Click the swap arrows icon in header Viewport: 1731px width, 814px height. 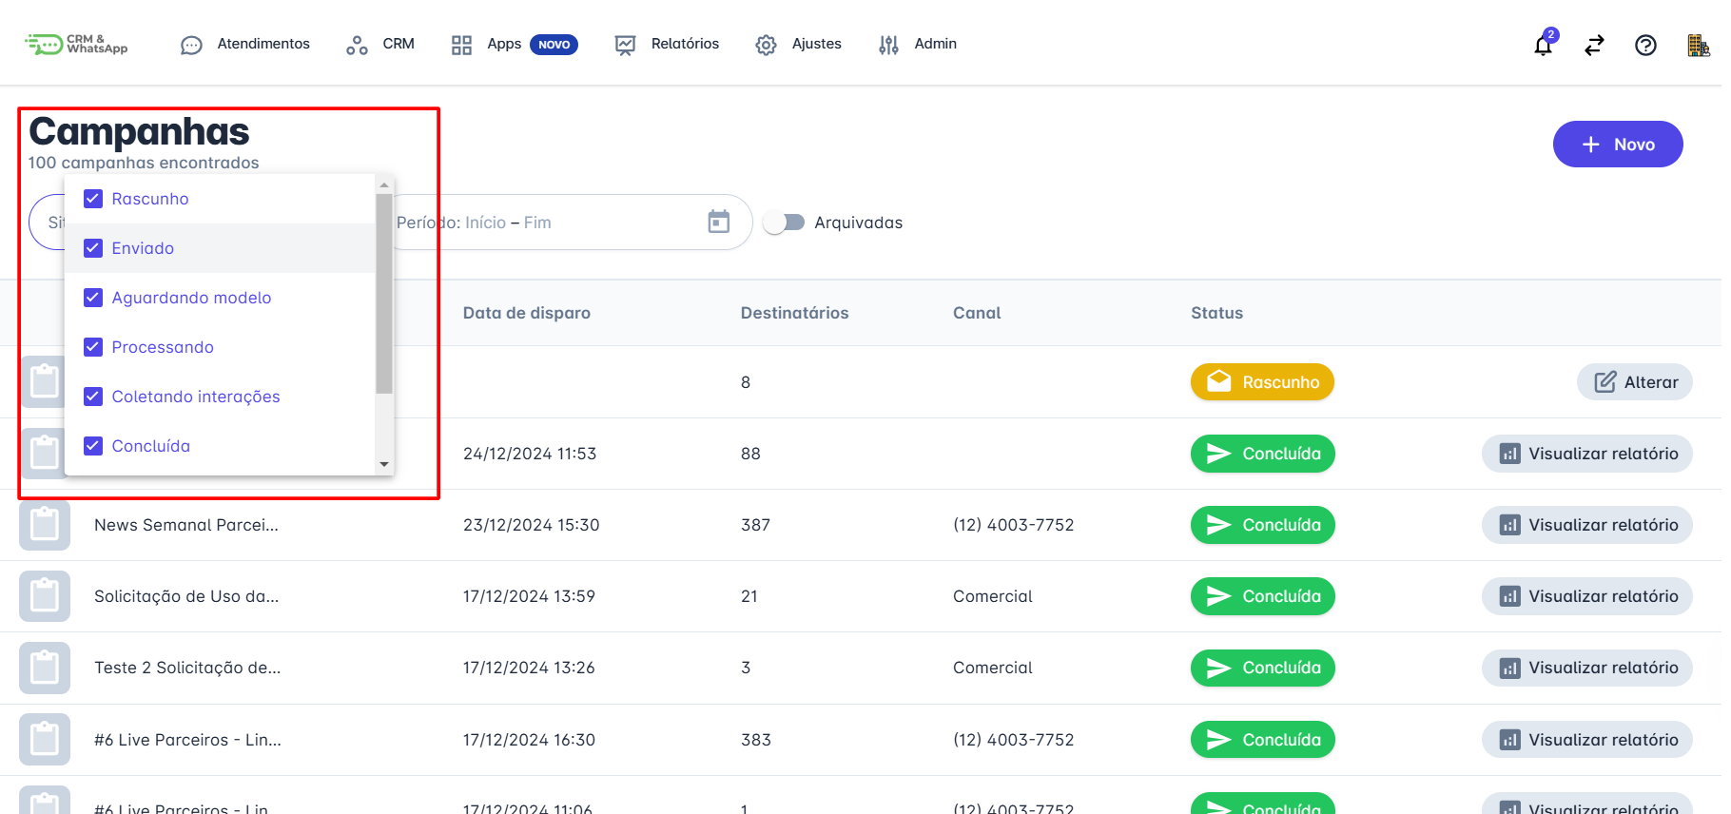click(x=1594, y=45)
